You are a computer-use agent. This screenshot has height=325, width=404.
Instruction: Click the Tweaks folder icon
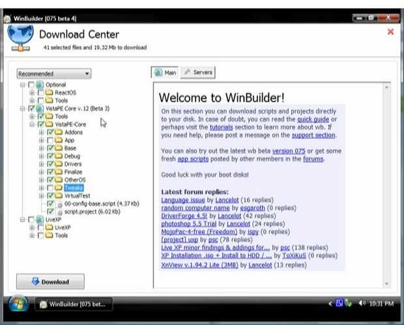click(59, 188)
